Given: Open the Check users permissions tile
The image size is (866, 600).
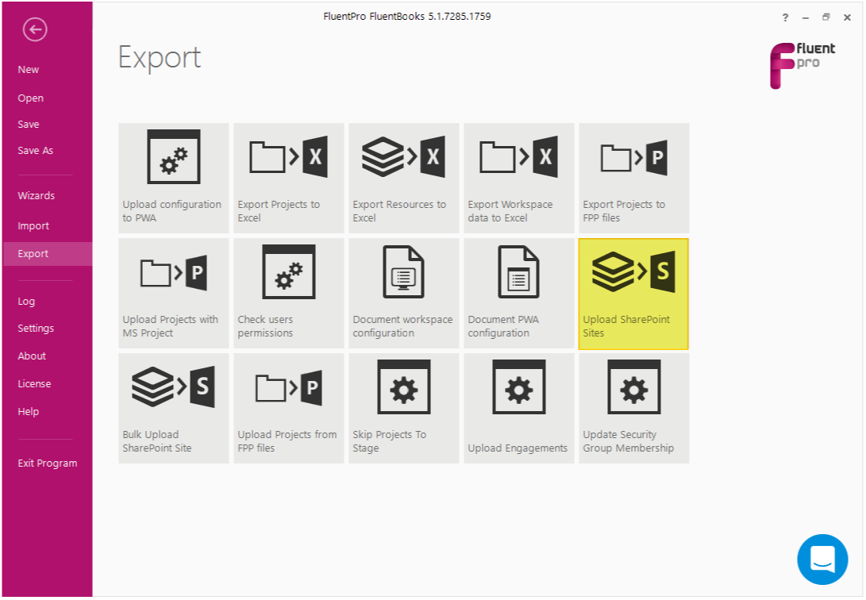Looking at the screenshot, I should pos(288,293).
